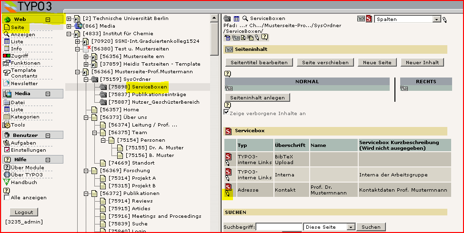464x233 pixels.
Task: Click the help icon beside Alle anzeigen
Action: (x=7, y=191)
